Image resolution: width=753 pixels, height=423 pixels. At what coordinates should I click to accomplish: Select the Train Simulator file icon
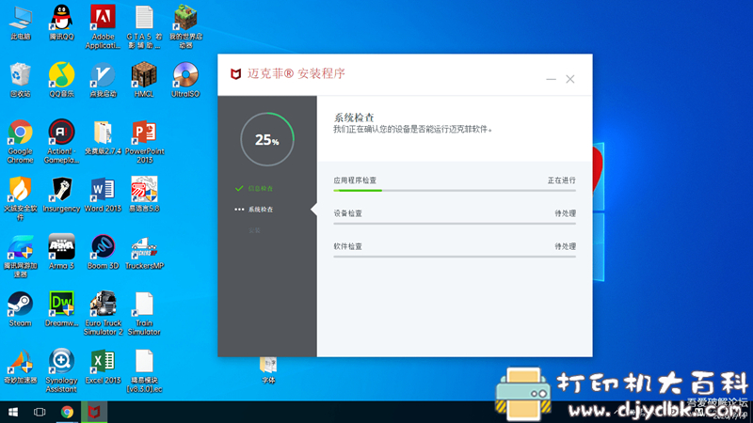pos(144,314)
